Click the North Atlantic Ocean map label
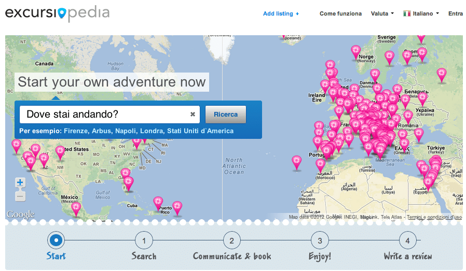 [x=234, y=166]
